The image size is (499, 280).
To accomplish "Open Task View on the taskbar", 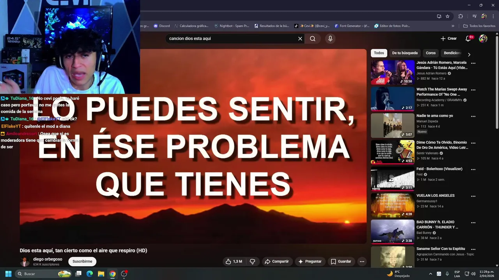I will (x=78, y=274).
